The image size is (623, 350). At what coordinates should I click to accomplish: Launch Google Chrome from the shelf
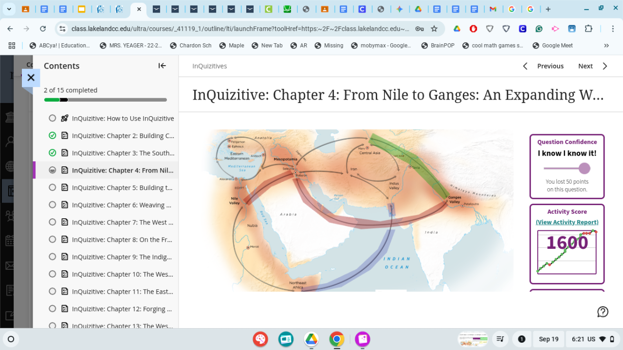pyautogui.click(x=336, y=339)
